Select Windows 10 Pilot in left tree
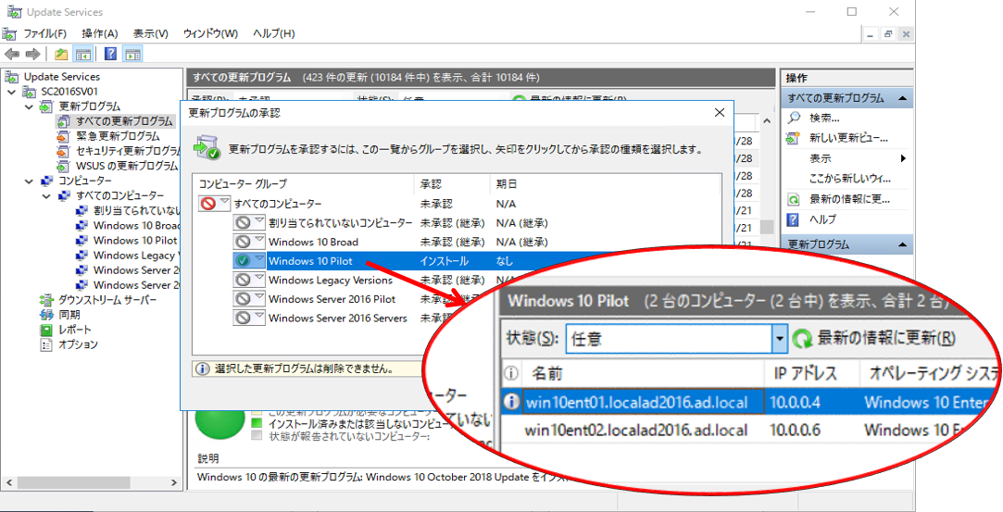Screen dimensions: 1003x512 135,241
